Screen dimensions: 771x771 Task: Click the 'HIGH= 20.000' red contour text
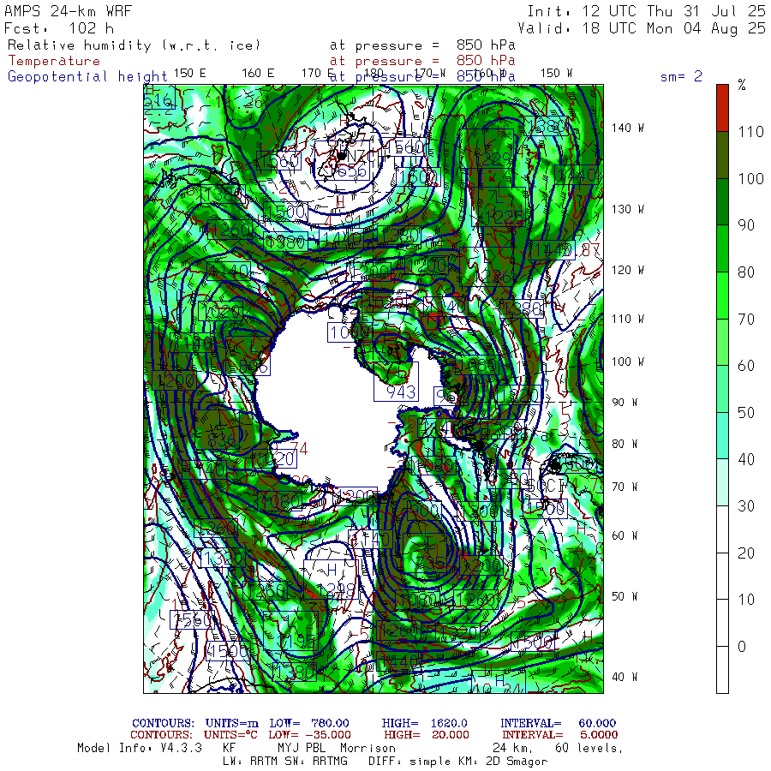[427, 735]
